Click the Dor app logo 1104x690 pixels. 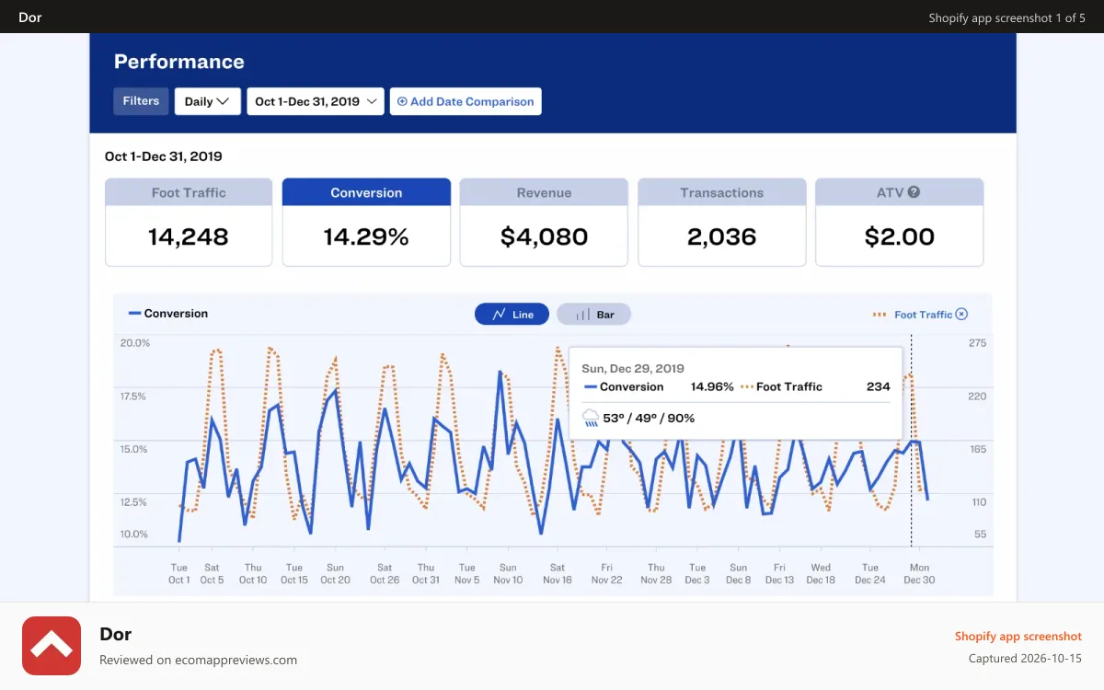tap(52, 647)
